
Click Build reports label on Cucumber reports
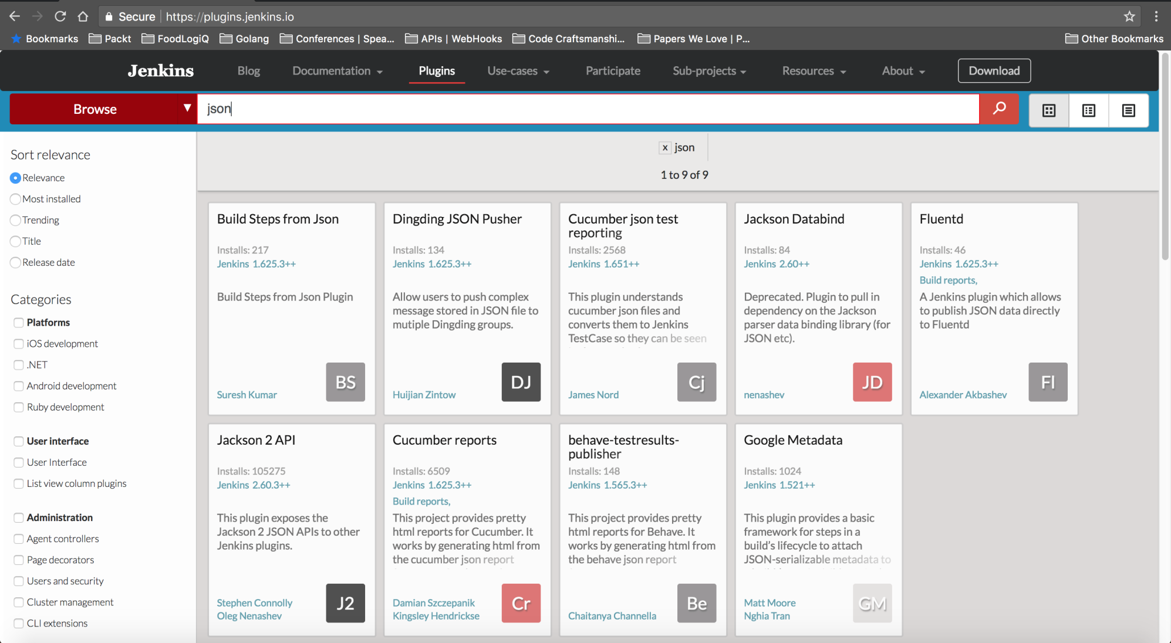point(421,502)
